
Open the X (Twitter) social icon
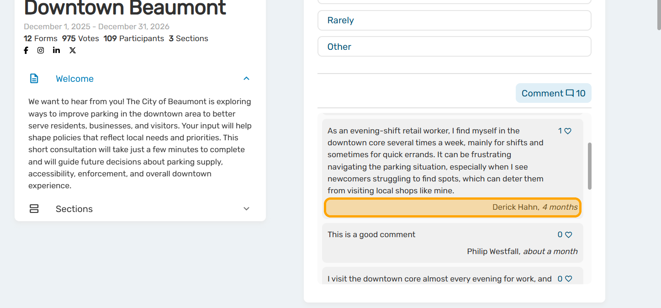point(73,50)
